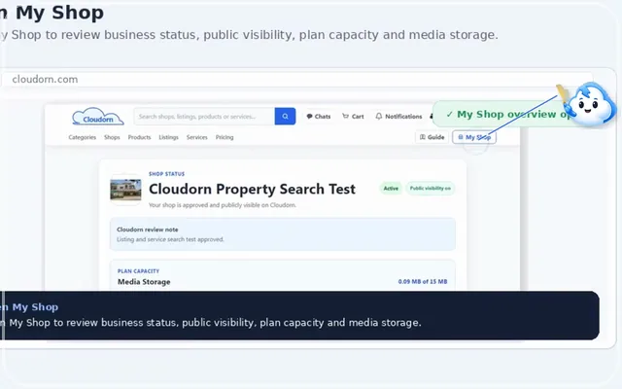Go to the Shops page
Viewport: 622px width, 389px height.
point(112,137)
